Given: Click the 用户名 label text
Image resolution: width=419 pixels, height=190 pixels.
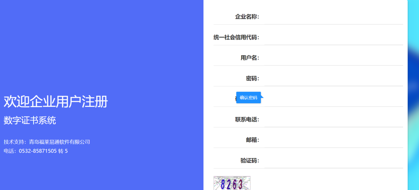Looking at the screenshot, I should 250,58.
